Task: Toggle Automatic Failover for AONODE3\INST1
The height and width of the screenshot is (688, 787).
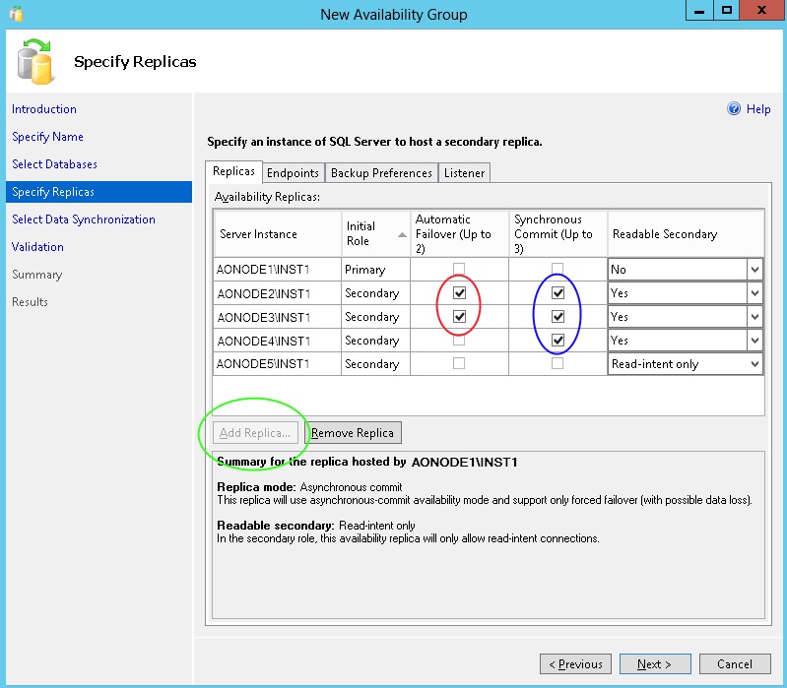Action: [459, 317]
